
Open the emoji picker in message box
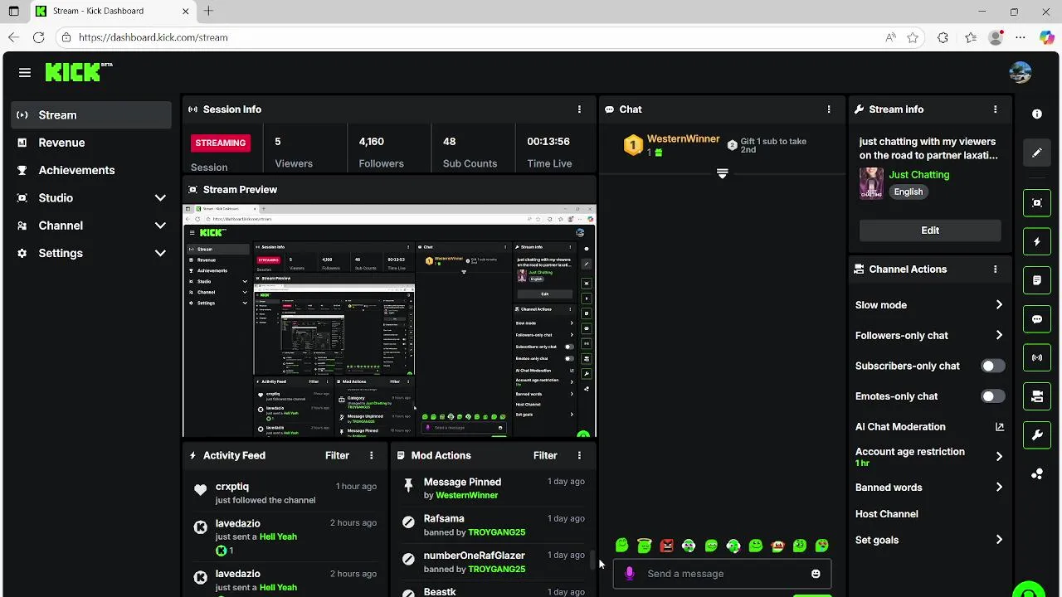816,574
